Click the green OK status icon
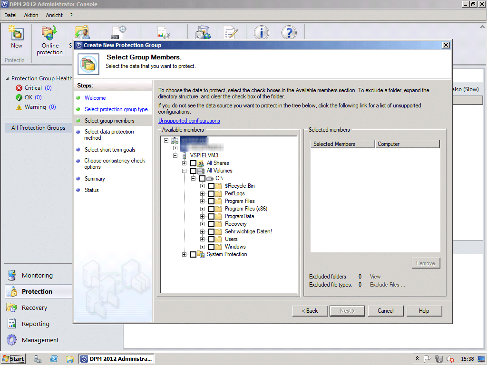This screenshot has width=487, height=365. (x=19, y=97)
